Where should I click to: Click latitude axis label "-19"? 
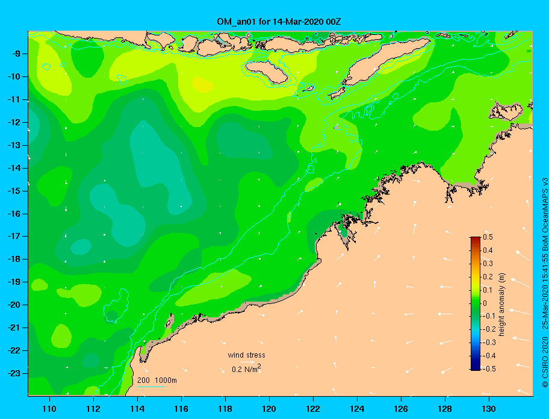tap(14, 282)
